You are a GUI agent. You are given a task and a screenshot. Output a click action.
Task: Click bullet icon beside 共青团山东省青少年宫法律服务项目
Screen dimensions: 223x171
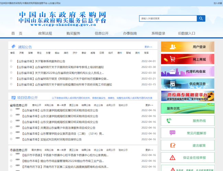pyautogui.click(x=11, y=128)
